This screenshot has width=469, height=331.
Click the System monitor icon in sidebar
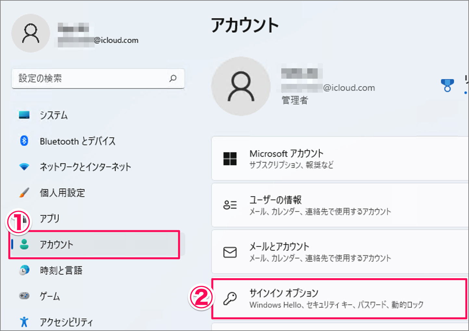pyautogui.click(x=24, y=115)
